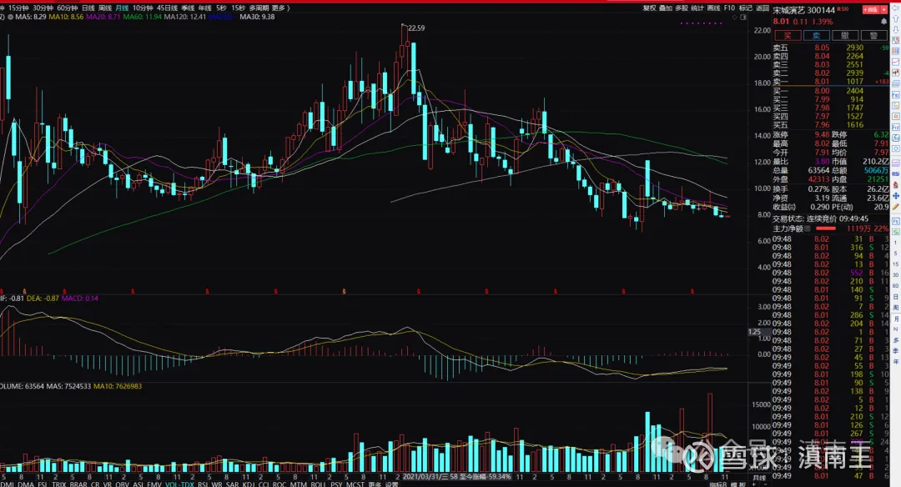Click the 撤 cancel order button

(x=844, y=36)
